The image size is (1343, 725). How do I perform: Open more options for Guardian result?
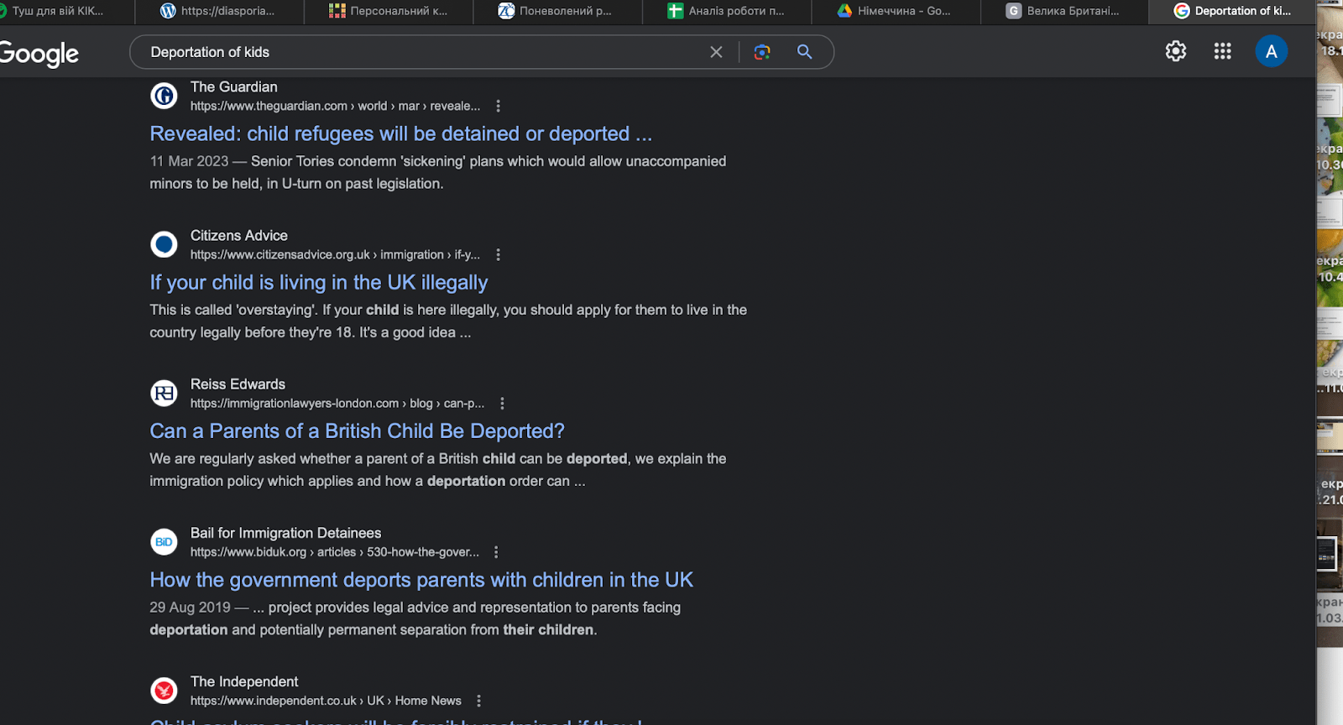499,106
